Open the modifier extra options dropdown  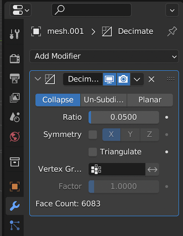point(137,79)
